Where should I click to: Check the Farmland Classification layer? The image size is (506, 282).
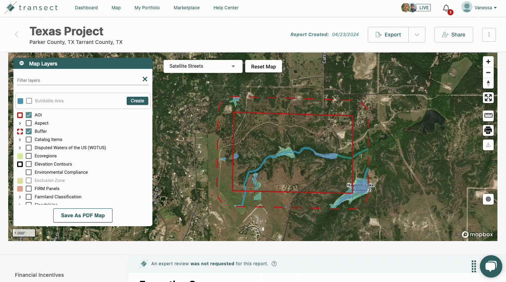pos(29,197)
